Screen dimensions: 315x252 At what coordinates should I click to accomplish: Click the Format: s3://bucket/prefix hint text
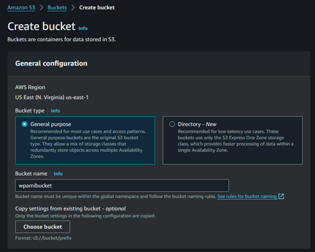coord(43,238)
